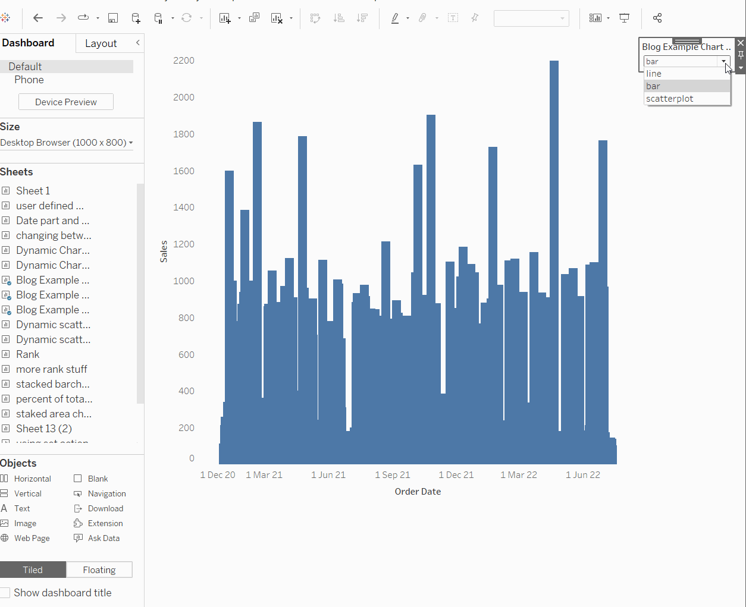Image resolution: width=746 pixels, height=607 pixels.
Task: Enable Show dashboard title
Action: tap(5, 592)
